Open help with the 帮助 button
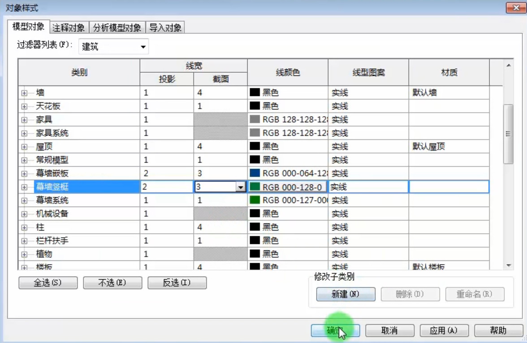The image size is (527, 343). point(499,330)
